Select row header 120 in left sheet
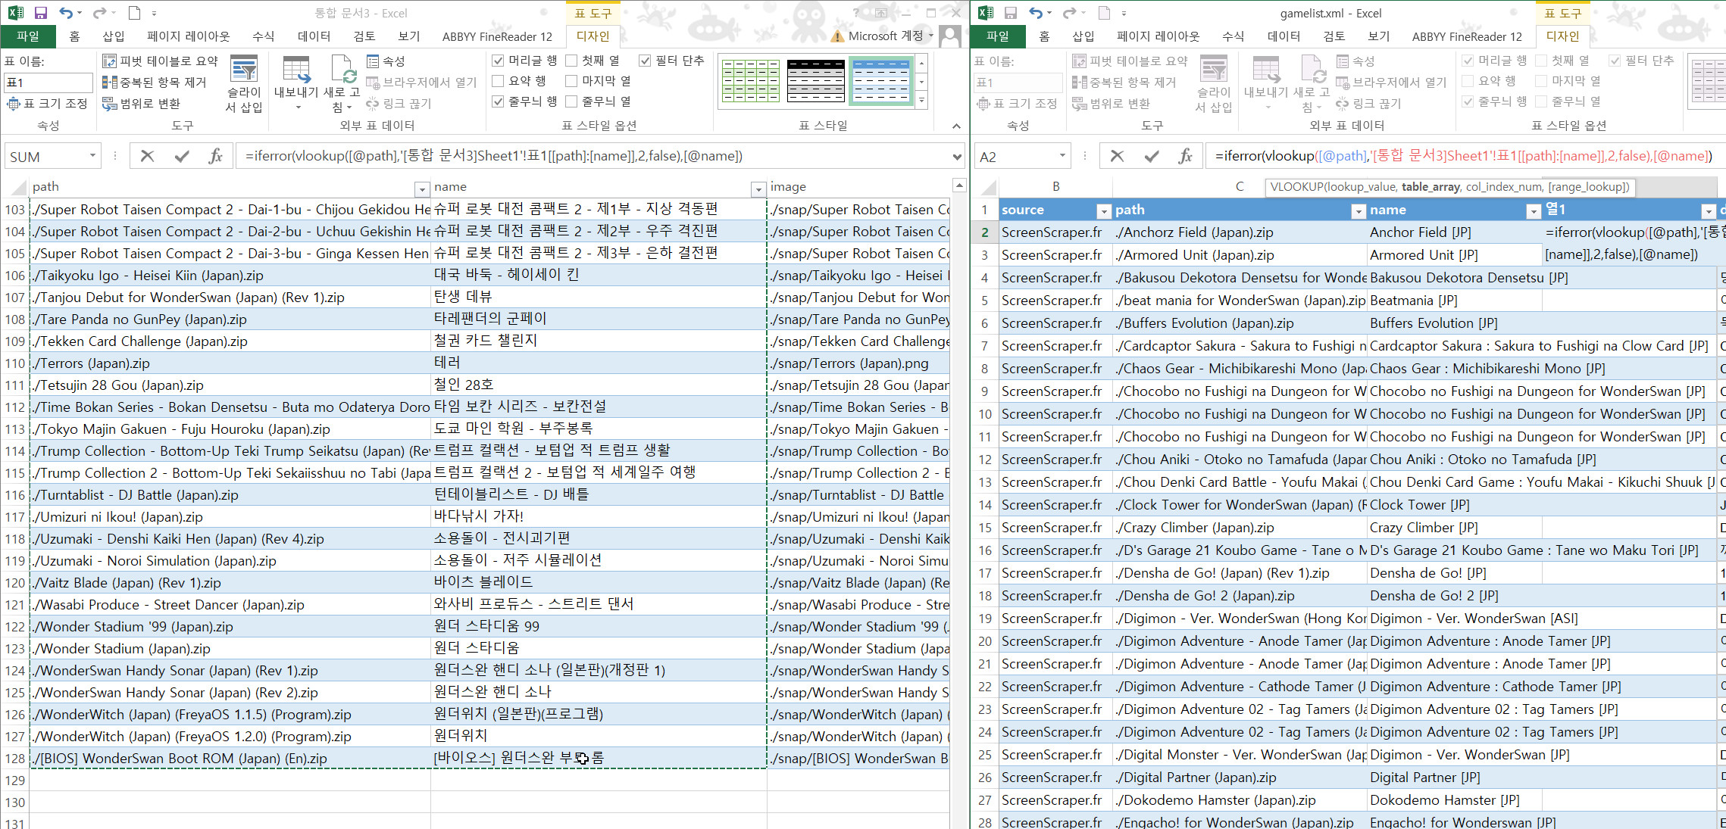 click(x=14, y=583)
